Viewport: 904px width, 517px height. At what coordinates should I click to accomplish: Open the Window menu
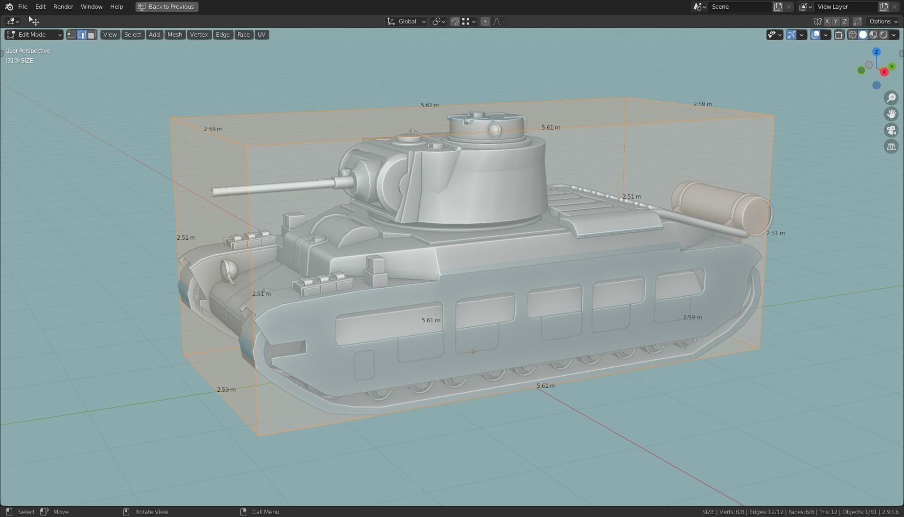[92, 6]
